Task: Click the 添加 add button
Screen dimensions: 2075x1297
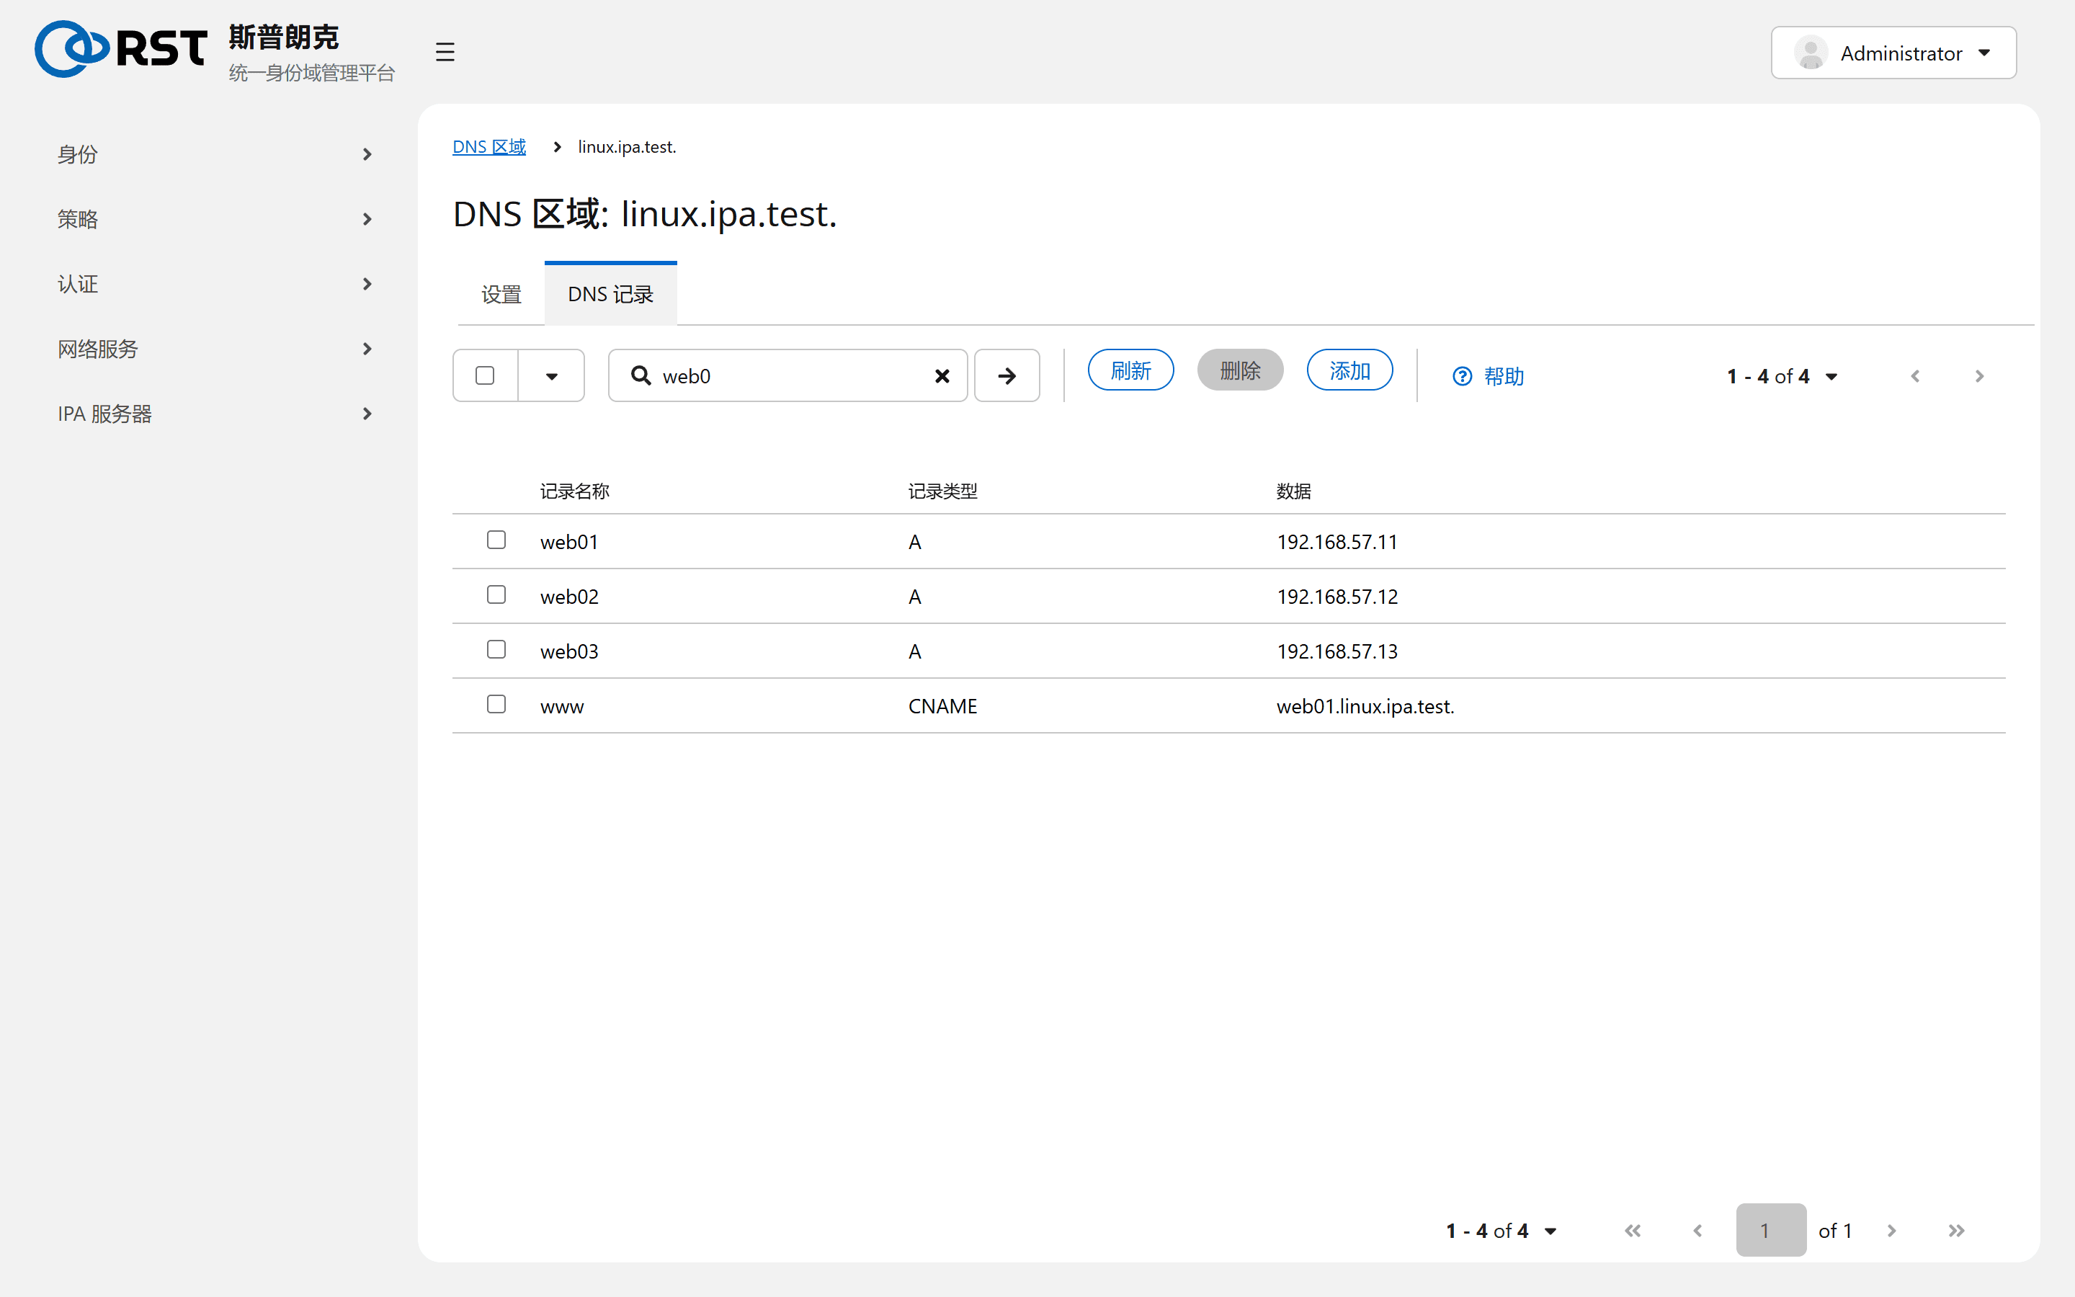Action: pyautogui.click(x=1349, y=370)
